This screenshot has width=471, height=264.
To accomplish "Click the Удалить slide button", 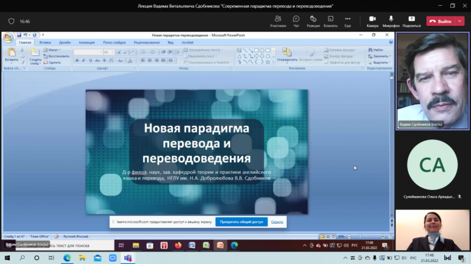I will [x=52, y=63].
